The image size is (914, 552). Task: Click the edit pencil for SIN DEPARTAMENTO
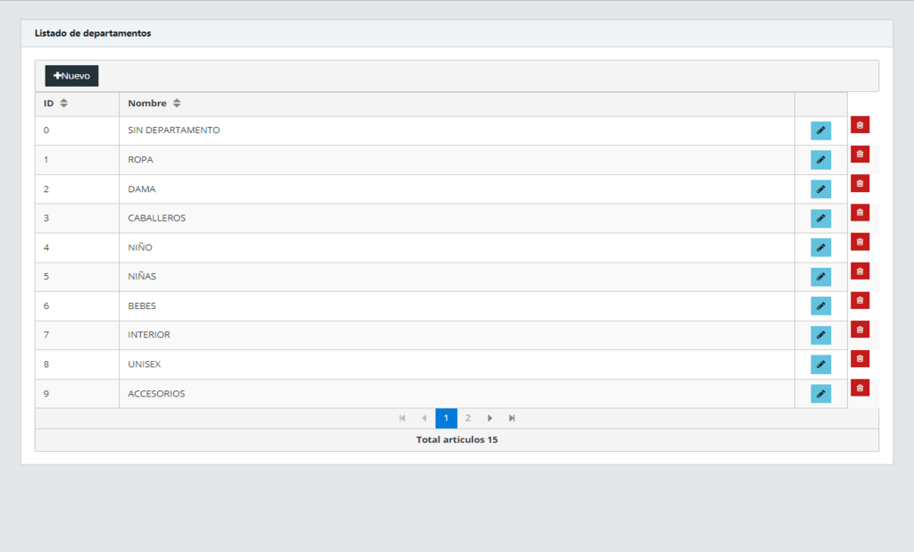820,130
